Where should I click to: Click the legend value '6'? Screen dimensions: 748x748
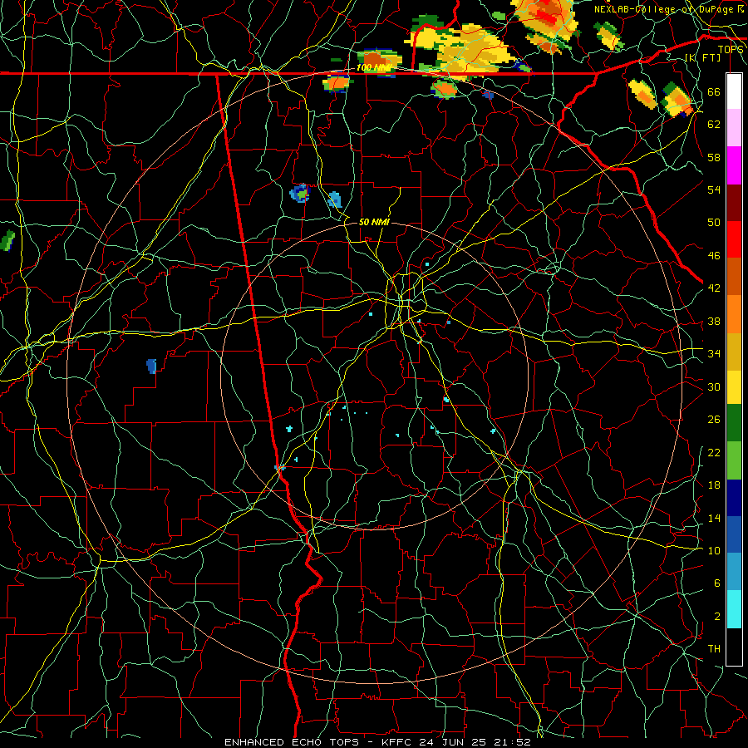[717, 583]
